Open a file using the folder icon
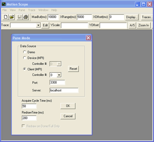This screenshot has width=154, height=142. [x=12, y=17]
